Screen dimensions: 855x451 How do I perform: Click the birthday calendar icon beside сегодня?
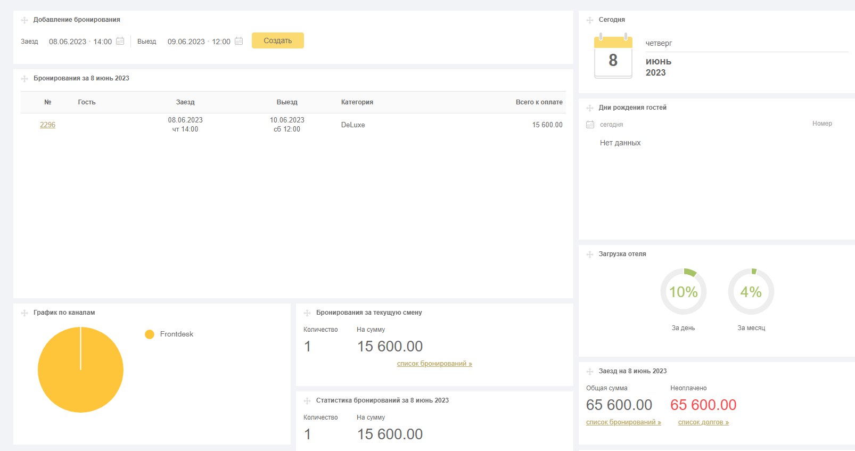coord(590,125)
